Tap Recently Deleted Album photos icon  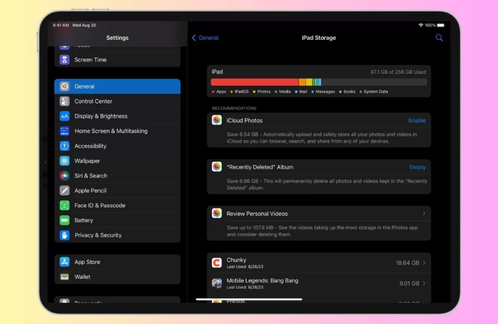[x=216, y=167]
